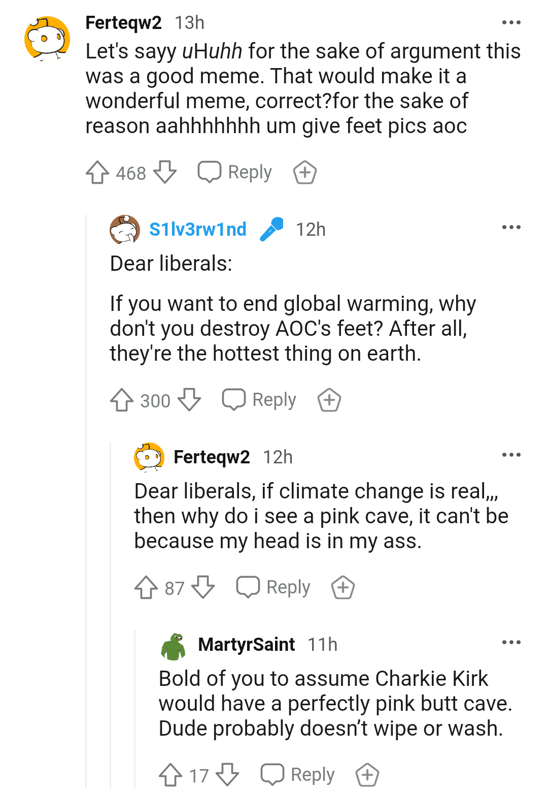
Task: Downvote the comment with 468 points
Action: click(x=165, y=172)
